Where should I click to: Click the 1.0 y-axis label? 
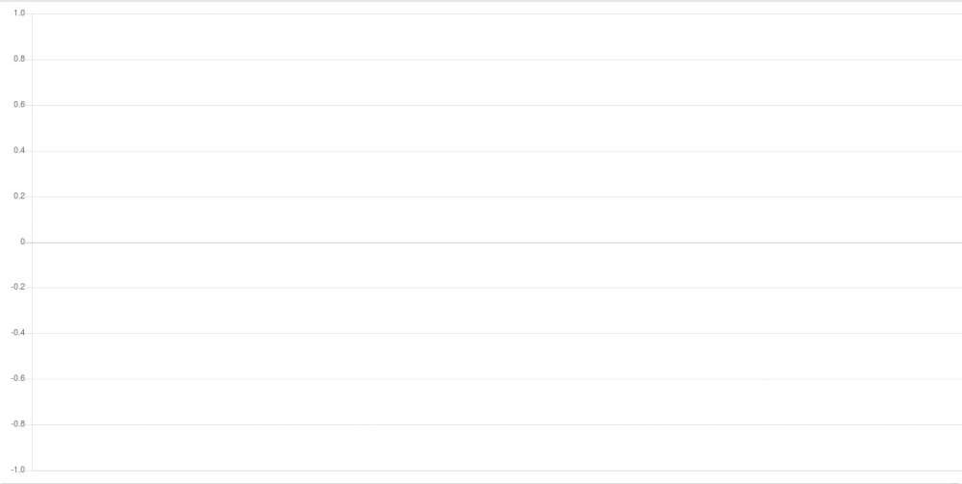[x=19, y=13]
